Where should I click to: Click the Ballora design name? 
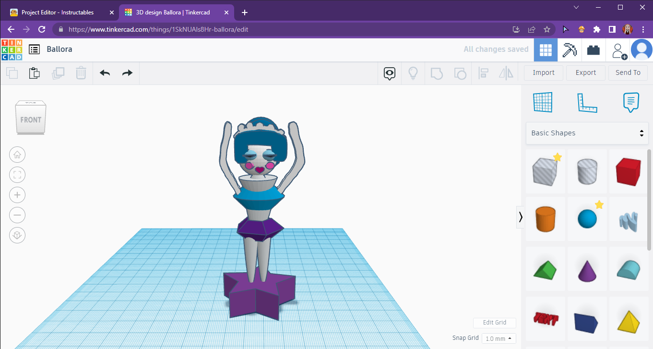coord(59,49)
